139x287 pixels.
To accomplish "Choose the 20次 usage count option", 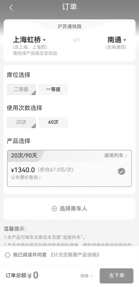I will click(x=21, y=122).
